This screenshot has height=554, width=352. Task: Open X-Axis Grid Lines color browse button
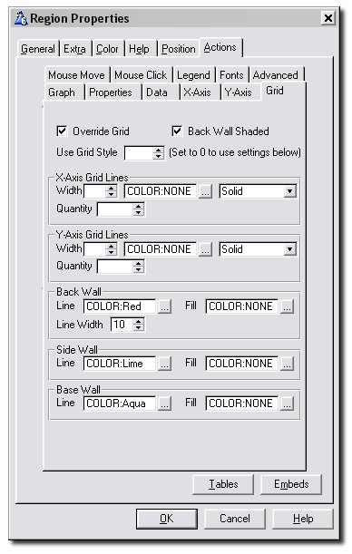click(205, 191)
